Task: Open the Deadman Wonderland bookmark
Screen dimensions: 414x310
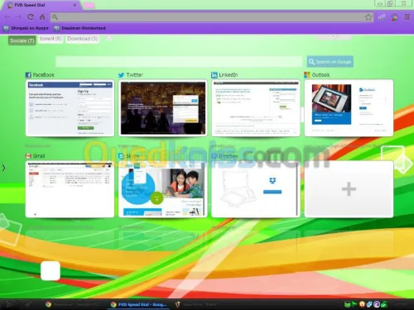Action: point(79,28)
